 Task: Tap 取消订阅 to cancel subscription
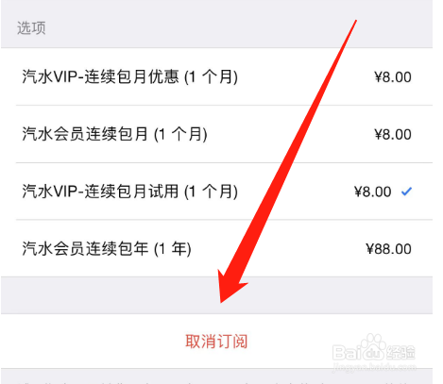pos(216,342)
